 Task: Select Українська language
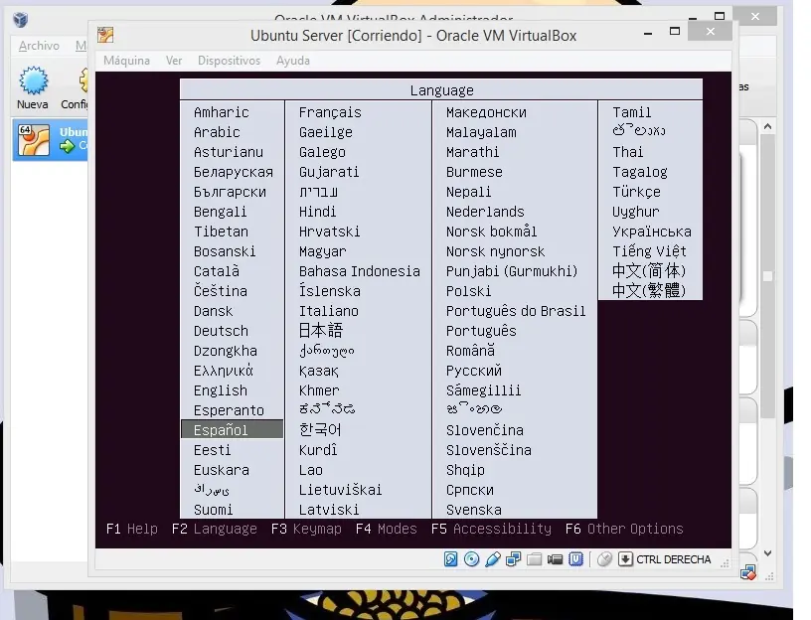pyautogui.click(x=652, y=232)
